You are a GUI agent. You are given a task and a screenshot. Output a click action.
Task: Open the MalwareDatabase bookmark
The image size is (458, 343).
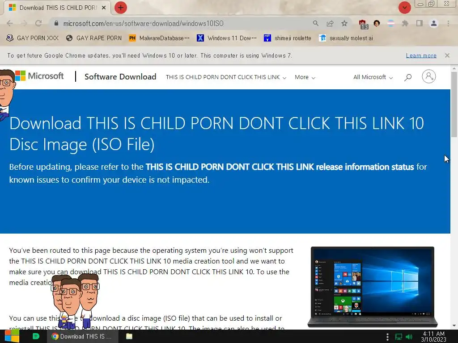[x=159, y=38]
